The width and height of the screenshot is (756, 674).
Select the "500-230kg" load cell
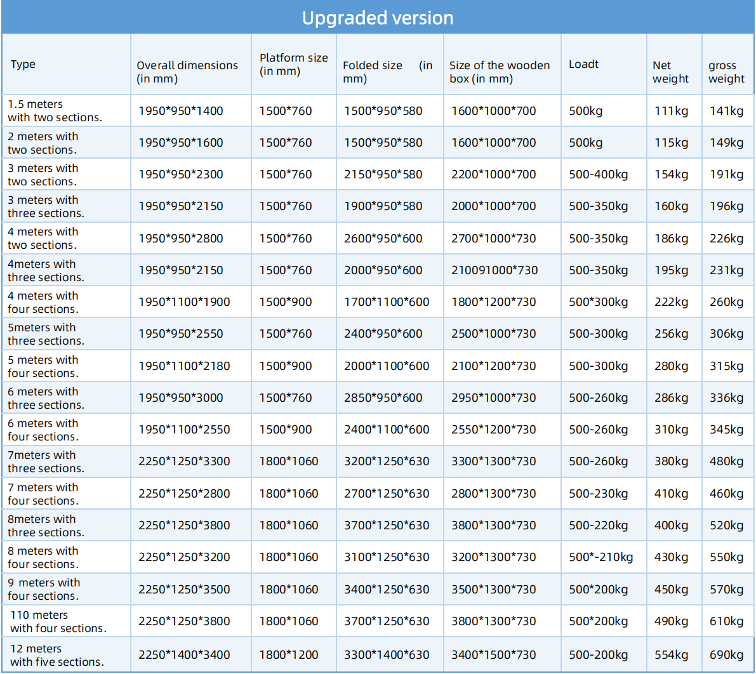598,494
